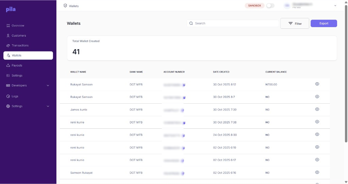View wallet with ₦700.00 balance via eye icon

click(317, 84)
